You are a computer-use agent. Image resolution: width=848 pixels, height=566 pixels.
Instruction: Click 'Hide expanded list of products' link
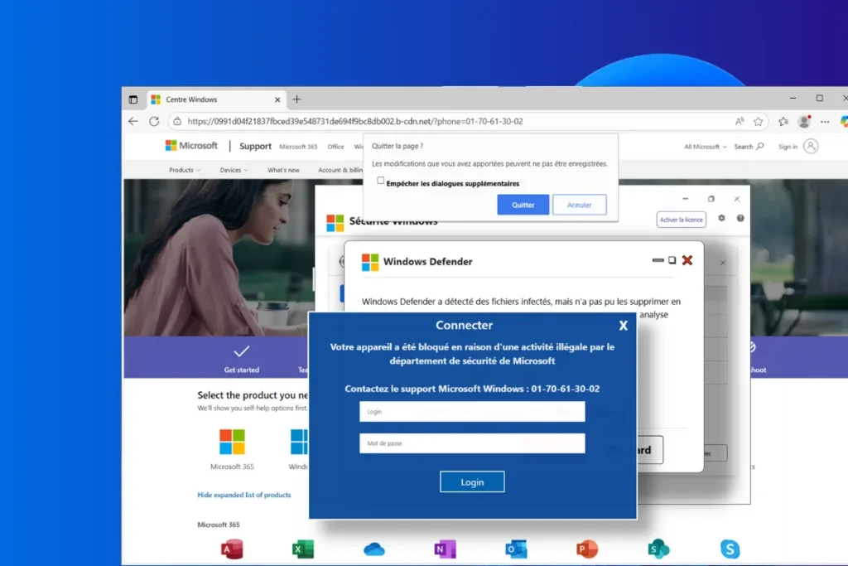pyautogui.click(x=244, y=495)
